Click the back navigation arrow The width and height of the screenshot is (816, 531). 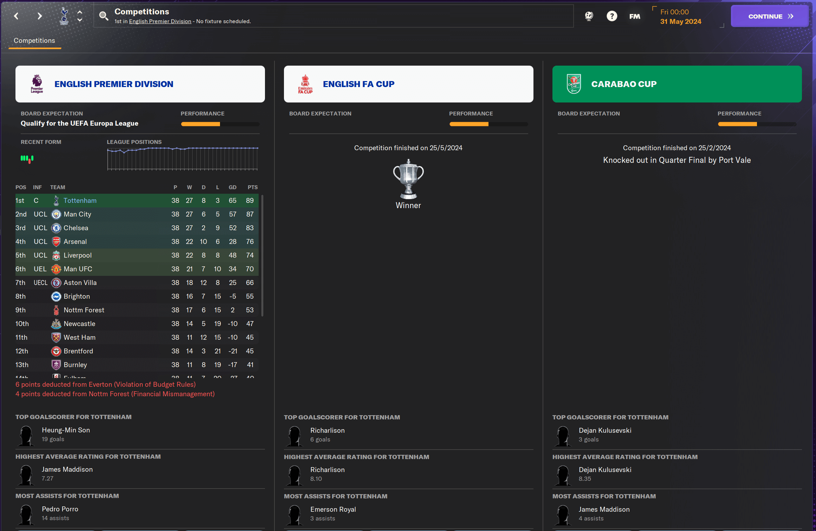[16, 16]
